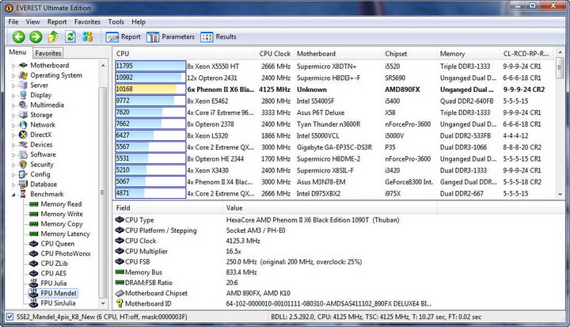The height and width of the screenshot is (327, 570).
Task: Select the 8x Xeon X5550 HT row
Action: point(334,67)
